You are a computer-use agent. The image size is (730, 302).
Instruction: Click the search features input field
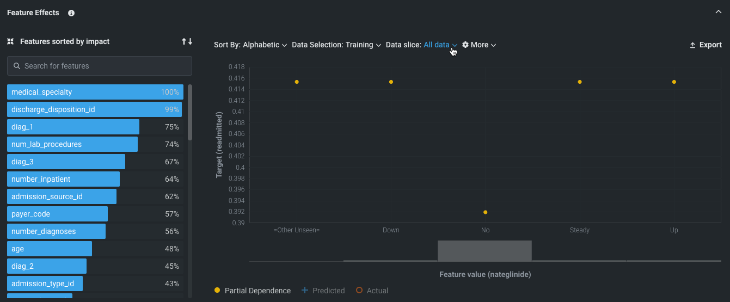pos(100,66)
